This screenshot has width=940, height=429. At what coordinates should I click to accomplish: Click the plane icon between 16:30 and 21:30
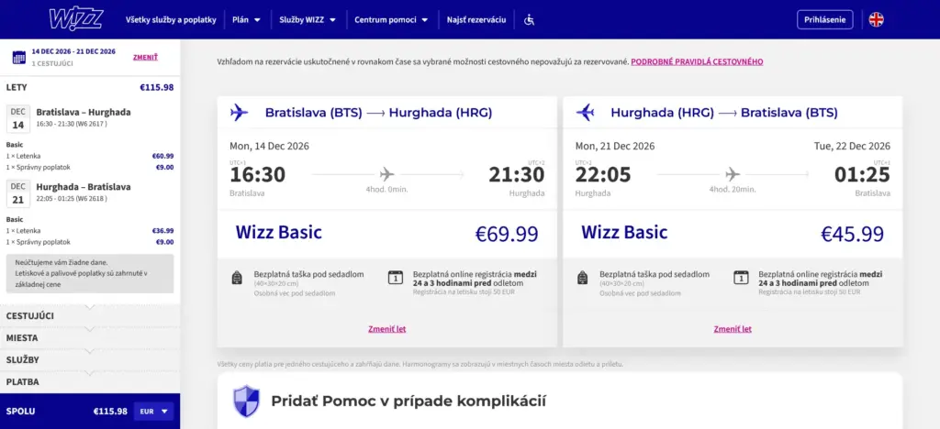387,174
